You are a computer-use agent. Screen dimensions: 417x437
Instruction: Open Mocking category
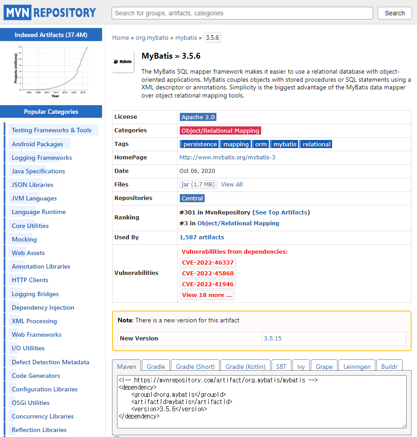pyautogui.click(x=24, y=239)
